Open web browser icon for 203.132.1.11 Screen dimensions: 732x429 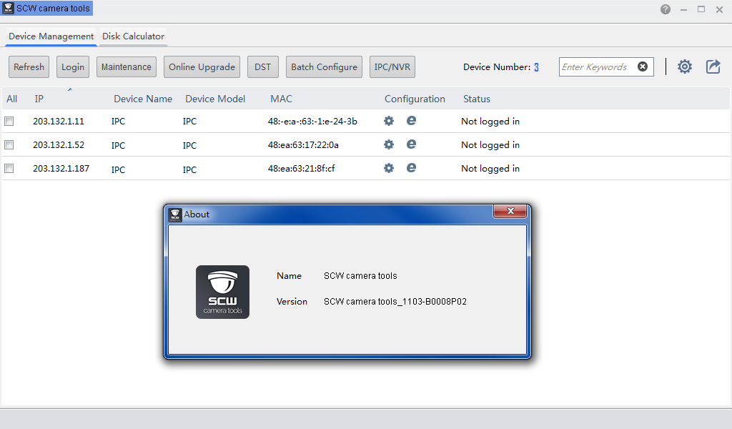click(411, 120)
